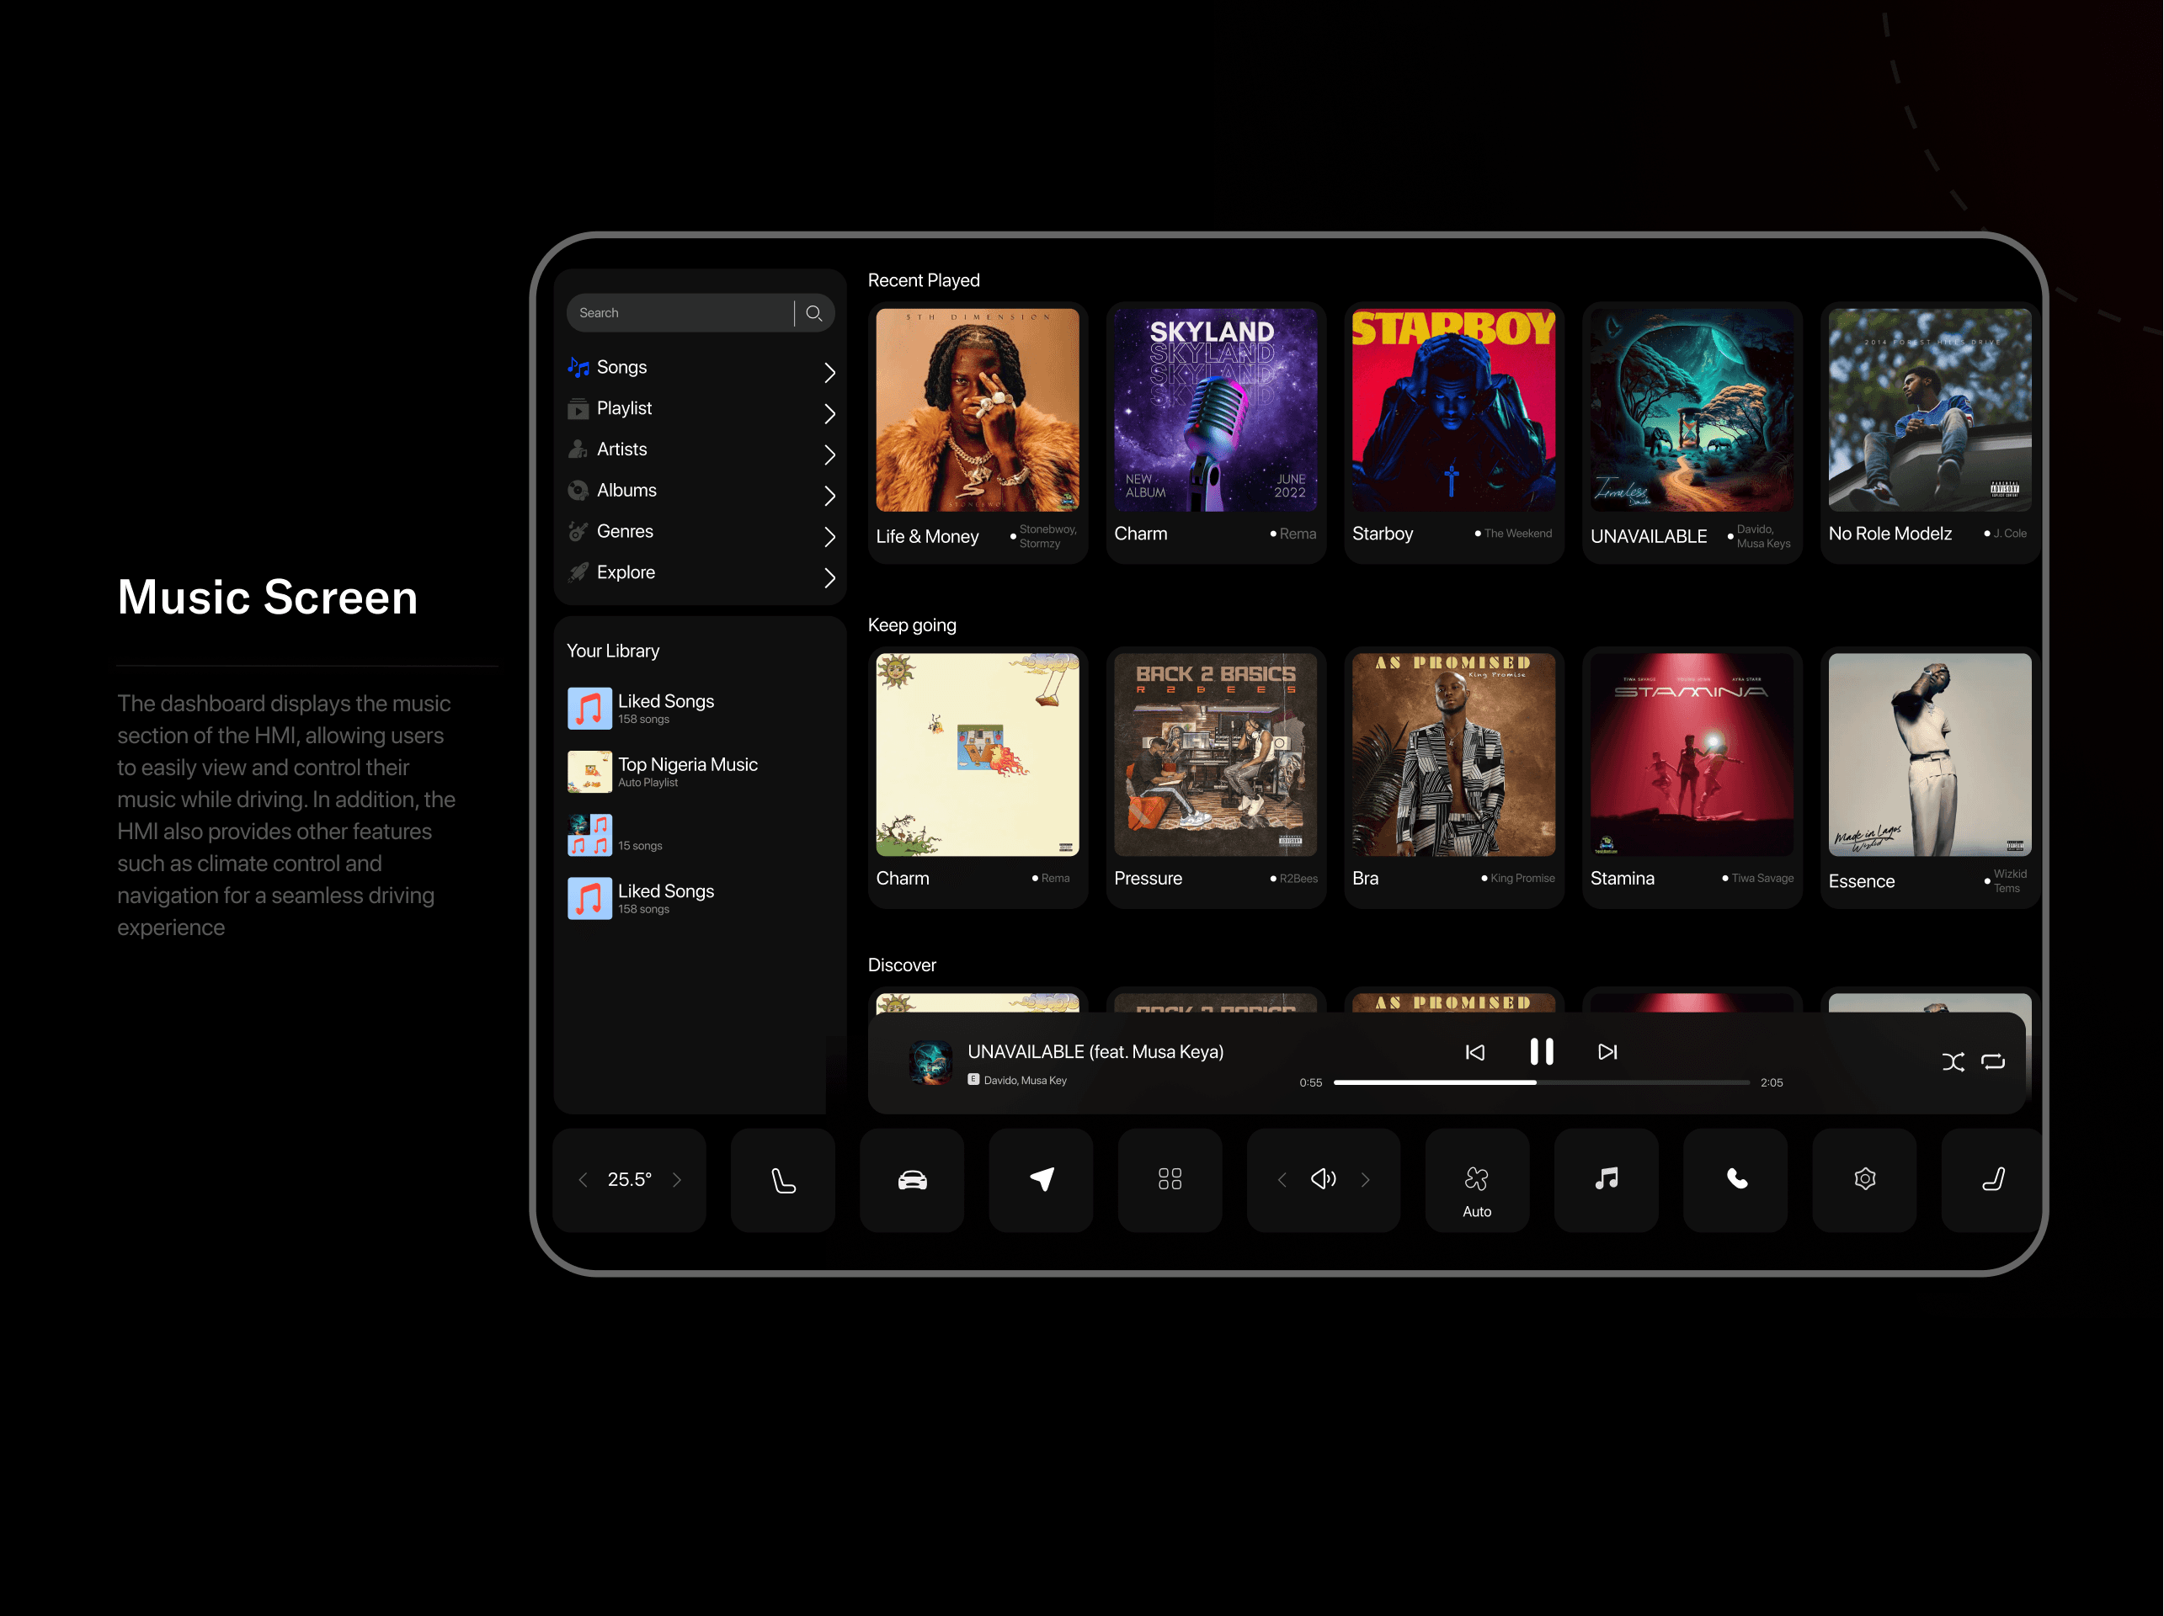
Task: Open navigation with the arrow icon
Action: pyautogui.click(x=1041, y=1180)
